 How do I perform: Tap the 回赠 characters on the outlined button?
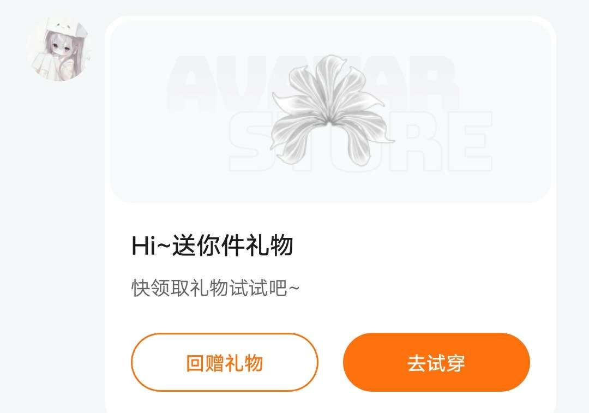(205, 363)
